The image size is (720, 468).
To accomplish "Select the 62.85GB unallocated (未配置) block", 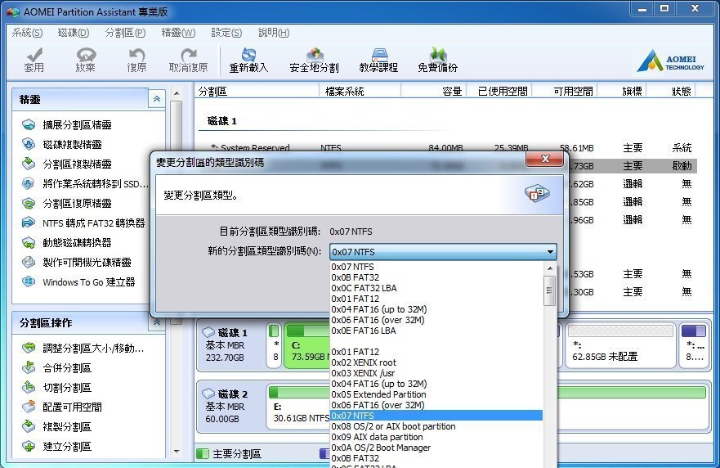I will [x=619, y=344].
